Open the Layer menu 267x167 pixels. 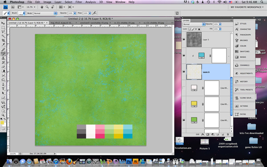tap(58, 2)
